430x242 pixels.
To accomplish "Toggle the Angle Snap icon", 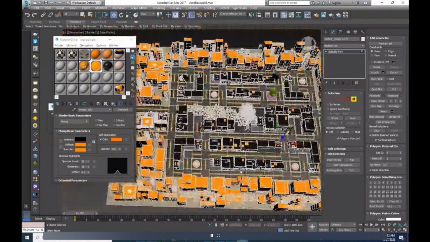I will (x=192, y=15).
